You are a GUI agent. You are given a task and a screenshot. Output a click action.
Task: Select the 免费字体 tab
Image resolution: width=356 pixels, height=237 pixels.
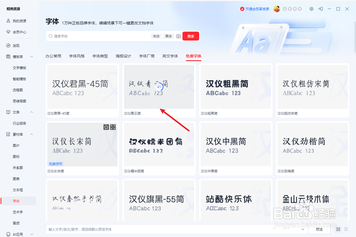(x=194, y=56)
